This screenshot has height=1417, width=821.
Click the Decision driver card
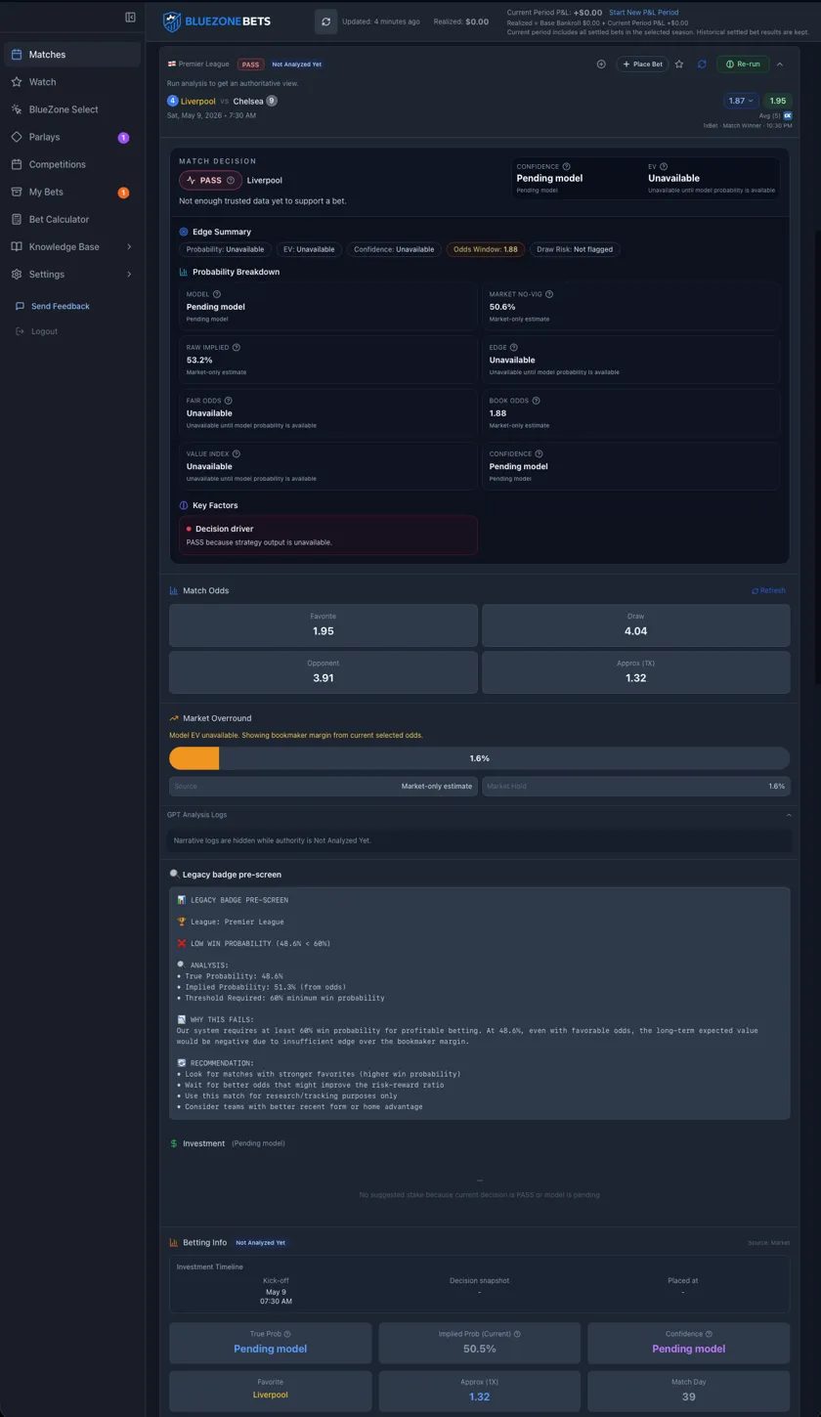[328, 536]
